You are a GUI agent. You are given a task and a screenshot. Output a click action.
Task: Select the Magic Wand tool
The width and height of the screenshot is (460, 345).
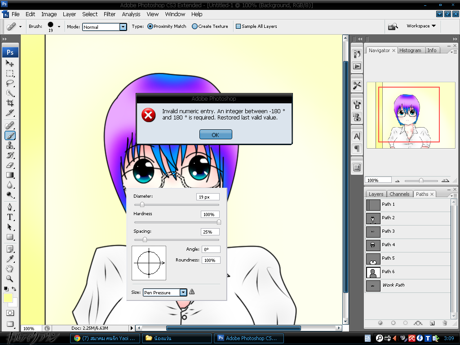point(10,93)
